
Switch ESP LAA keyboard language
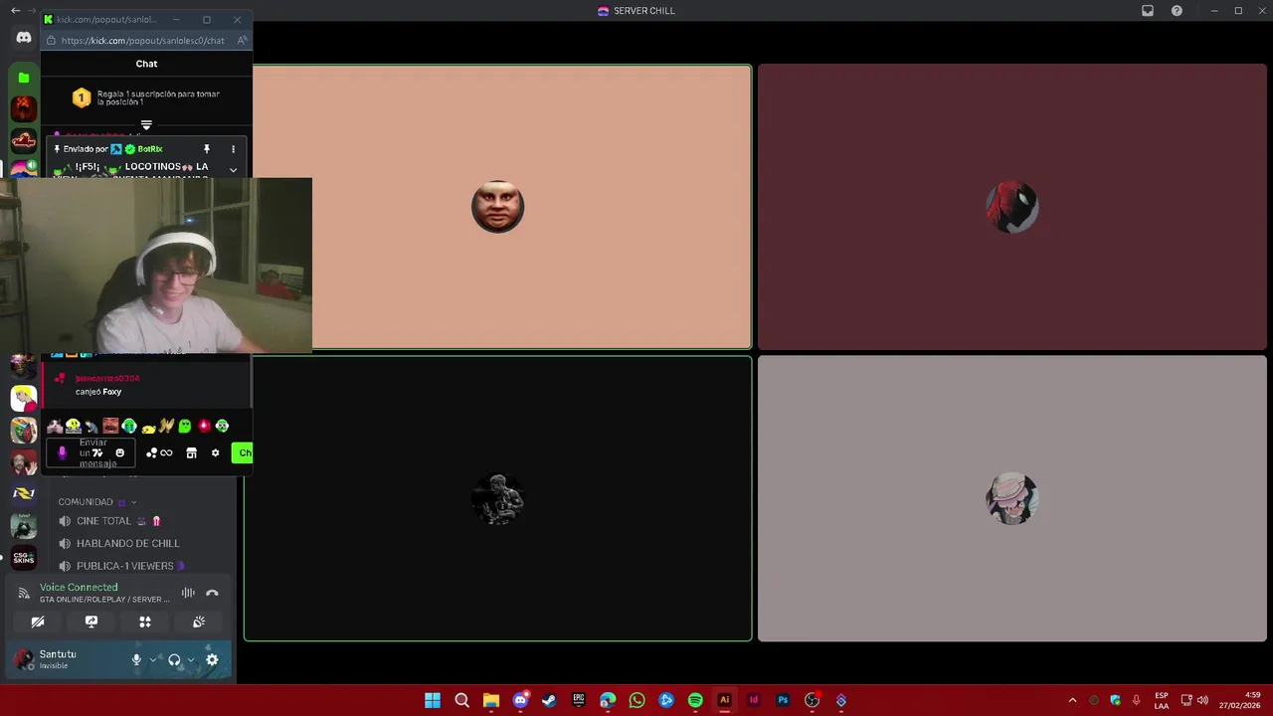[1162, 700]
